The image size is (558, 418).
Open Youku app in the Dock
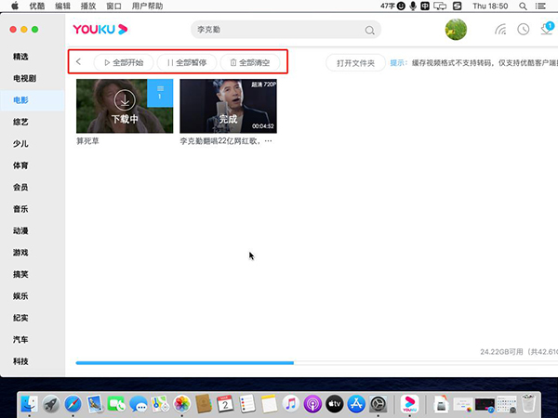click(x=408, y=403)
